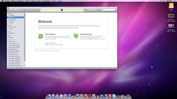
Task: Click the green shopping bag Lataa elokuvia icon
Action: (41, 36)
